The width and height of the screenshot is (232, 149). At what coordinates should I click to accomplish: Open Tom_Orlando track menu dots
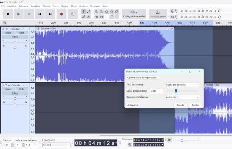[27, 85]
